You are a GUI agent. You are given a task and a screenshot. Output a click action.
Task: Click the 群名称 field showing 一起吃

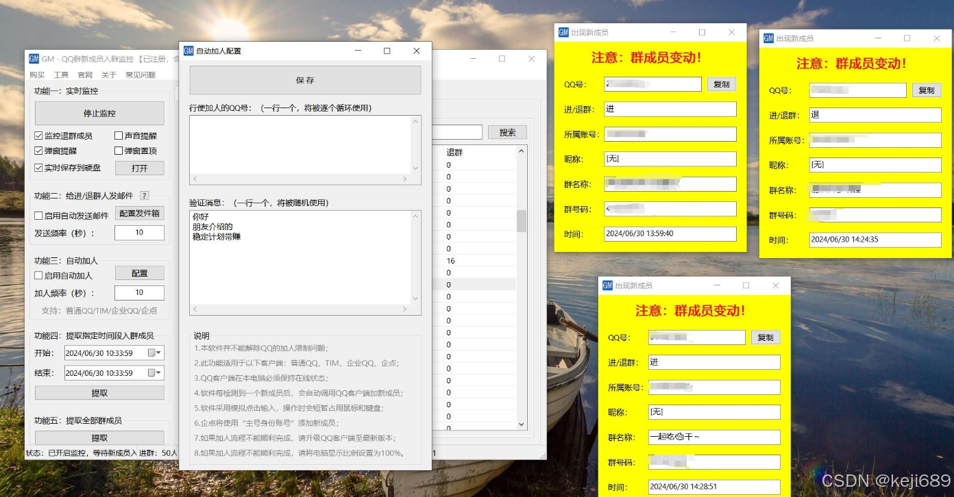714,437
